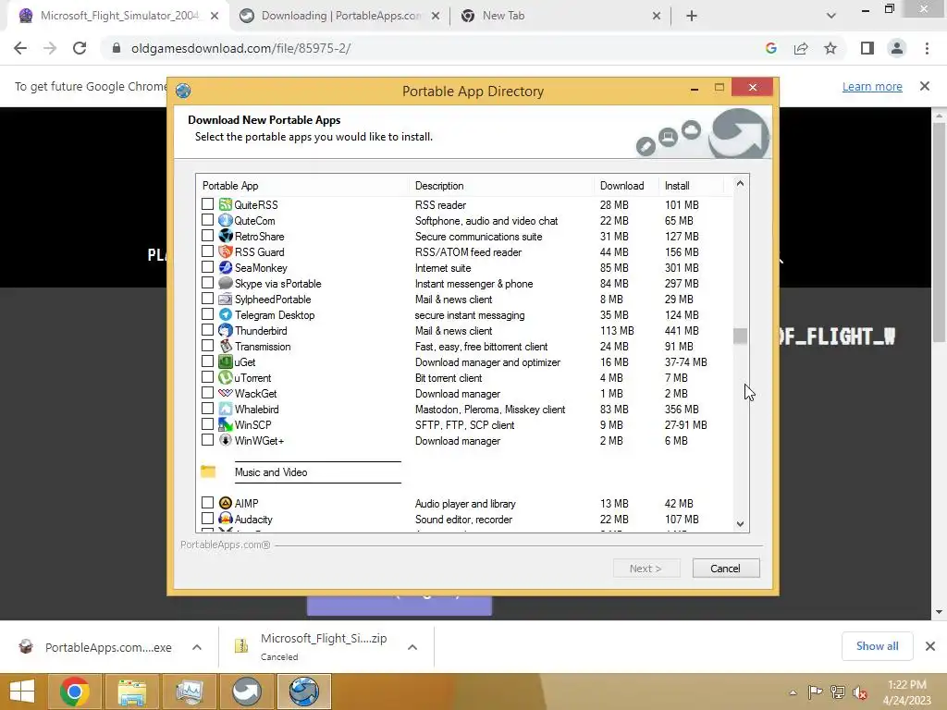The width and height of the screenshot is (947, 710).
Task: Switch to Microsoft_Flight_Simulator_2004 tab
Action: 117,16
